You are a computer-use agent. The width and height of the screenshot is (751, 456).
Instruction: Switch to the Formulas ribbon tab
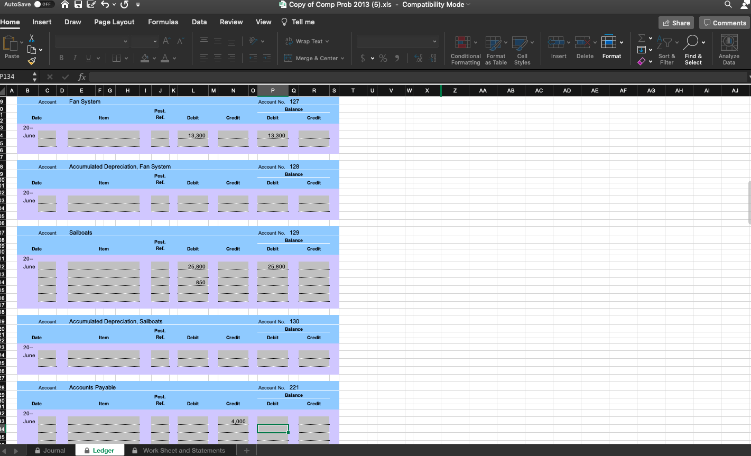163,22
